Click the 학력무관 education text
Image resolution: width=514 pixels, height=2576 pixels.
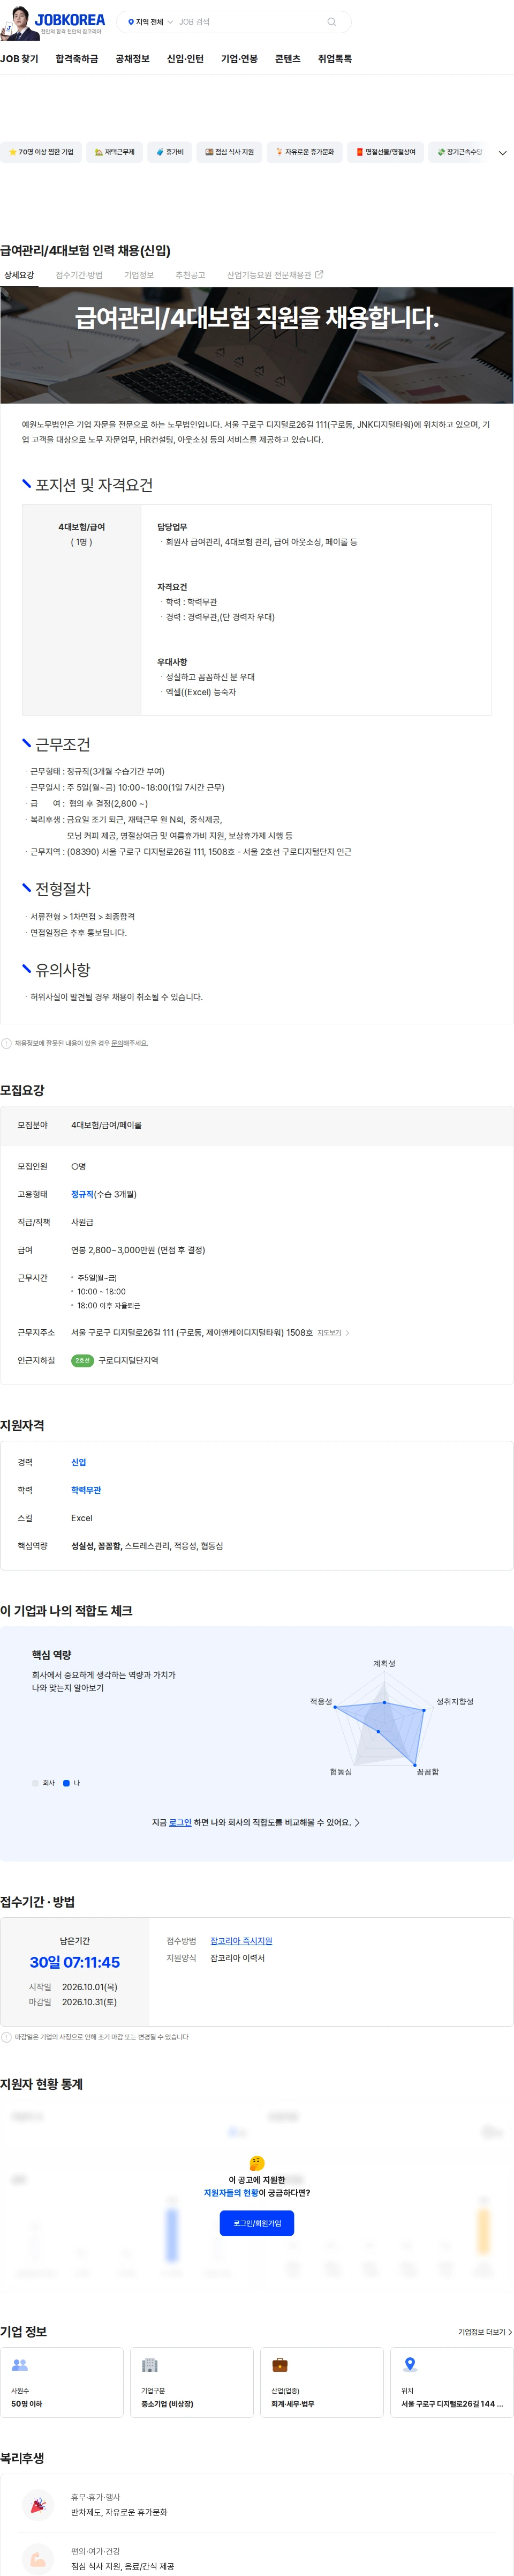point(86,1490)
